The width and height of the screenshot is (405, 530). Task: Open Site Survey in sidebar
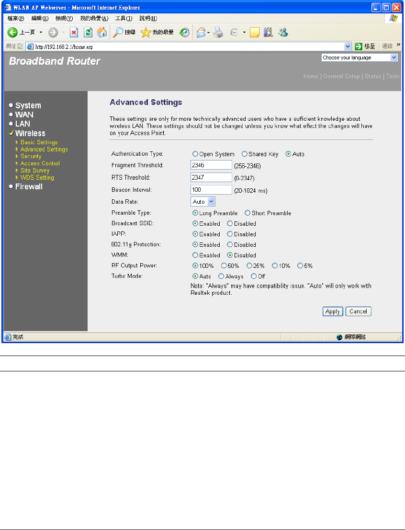(x=35, y=171)
